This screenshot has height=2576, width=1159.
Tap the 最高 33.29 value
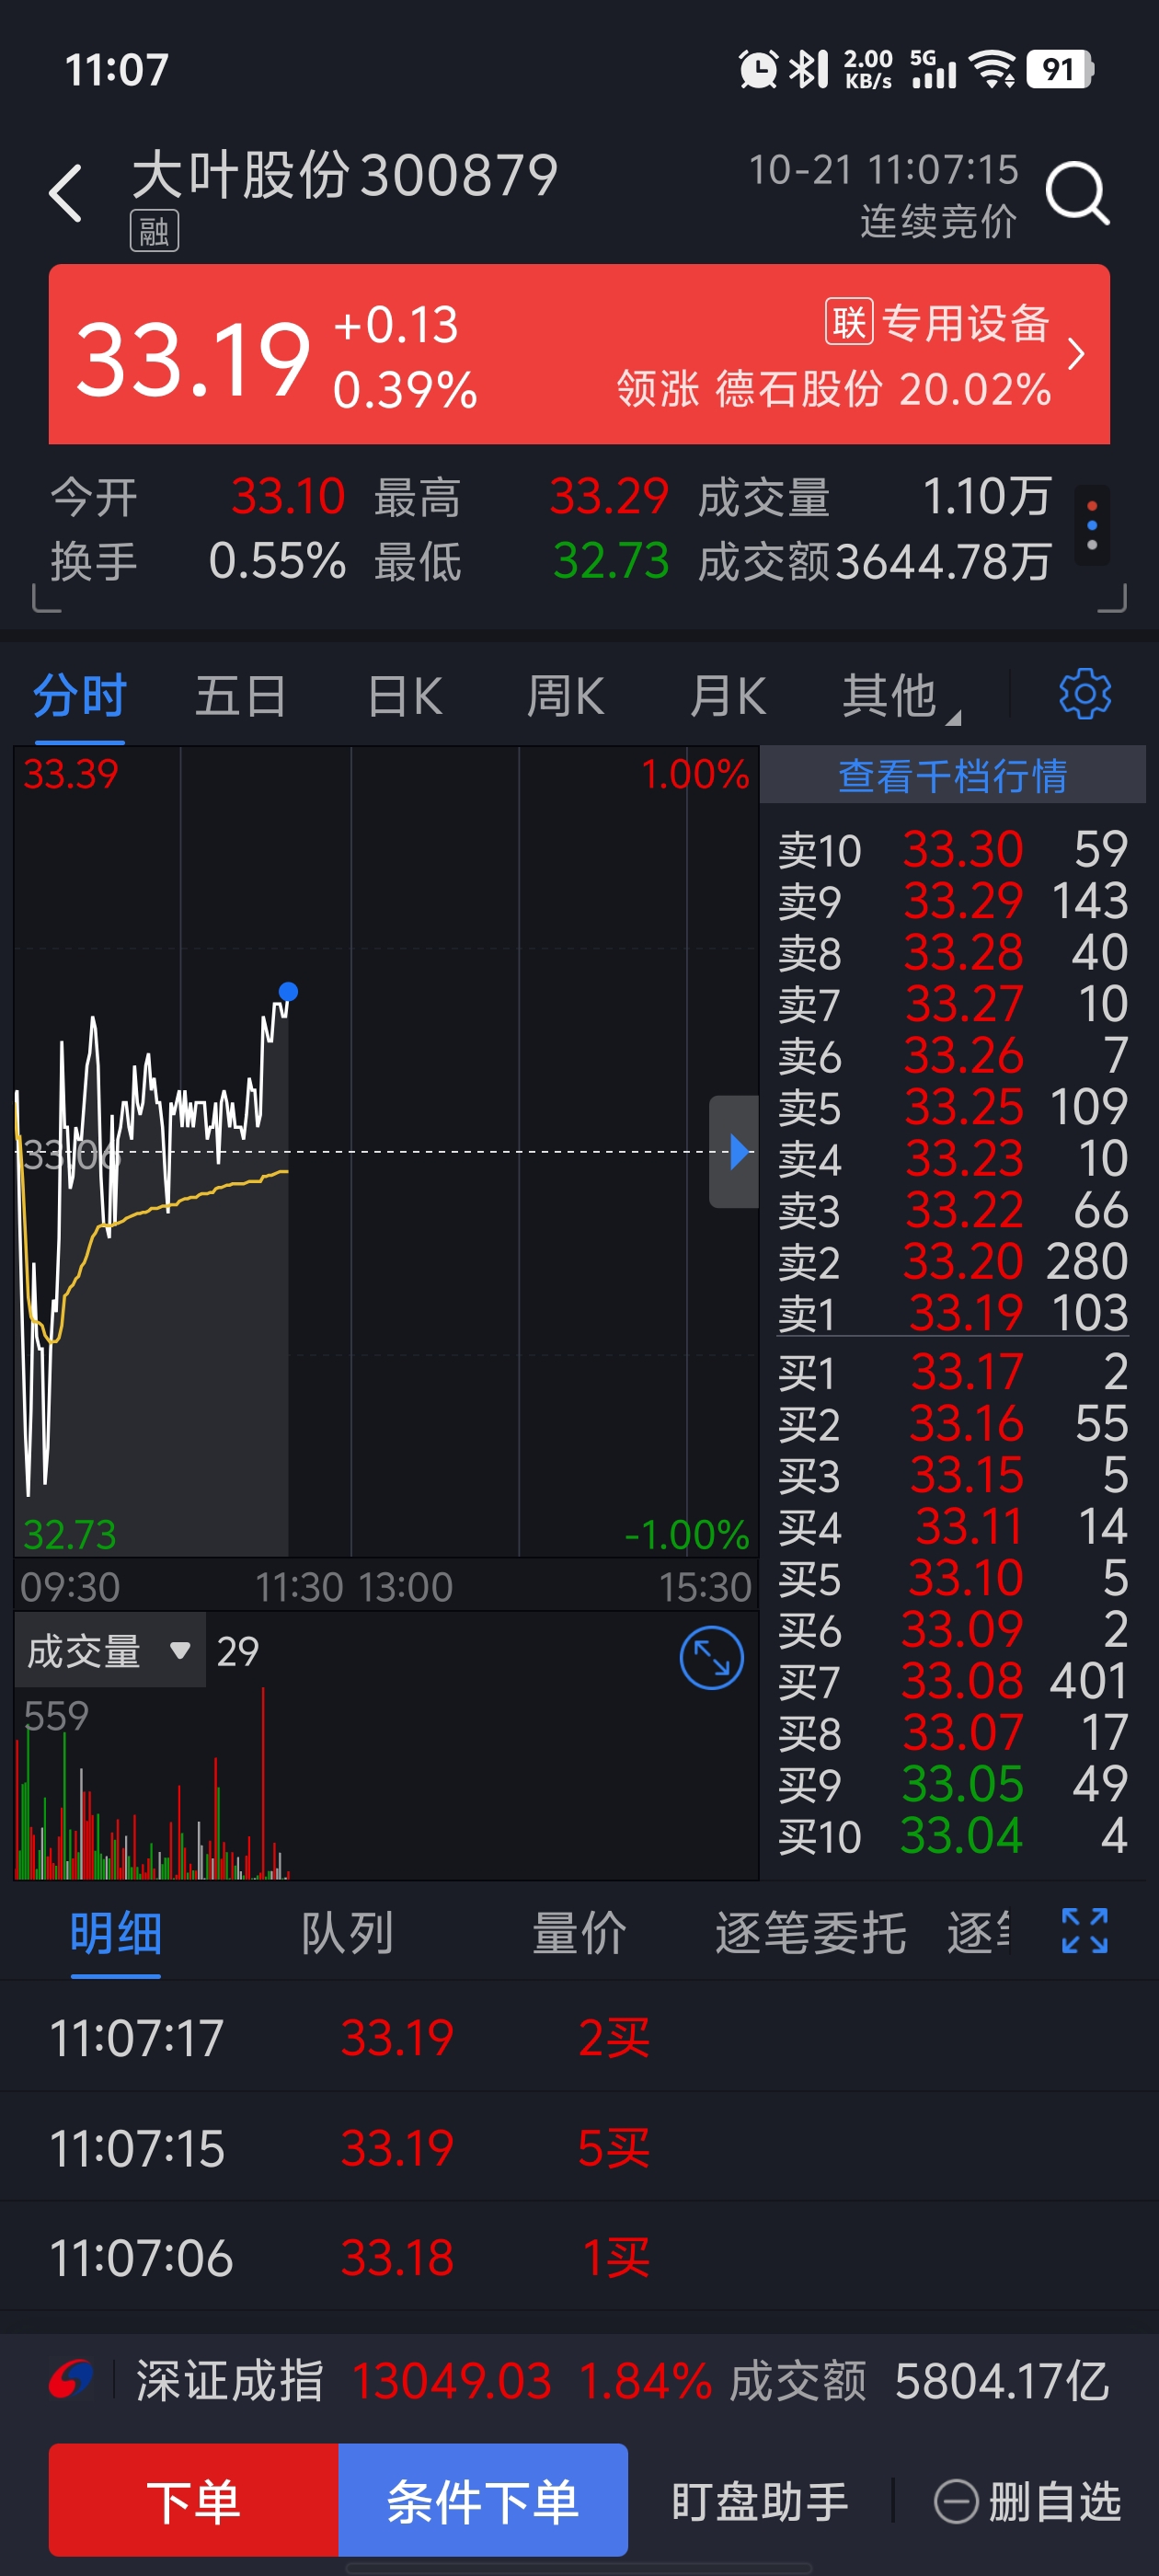tap(609, 497)
